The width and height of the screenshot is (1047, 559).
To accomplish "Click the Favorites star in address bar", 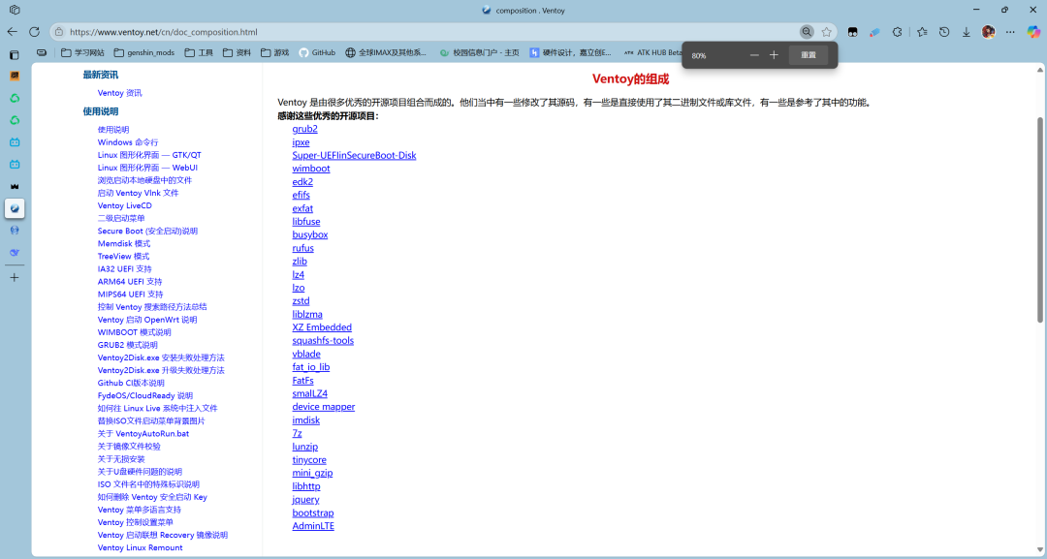I will [x=827, y=32].
